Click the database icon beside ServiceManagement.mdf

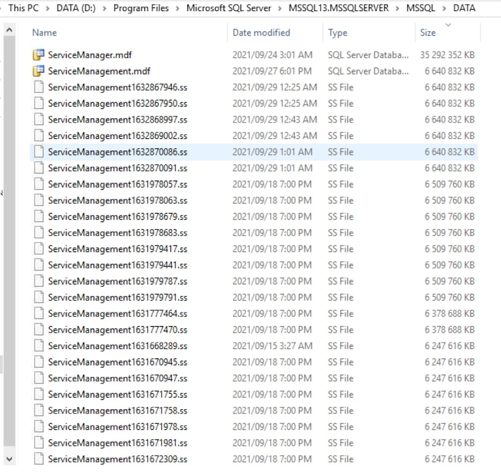tap(38, 71)
